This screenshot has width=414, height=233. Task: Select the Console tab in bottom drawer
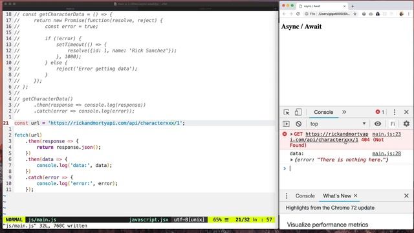click(305, 195)
